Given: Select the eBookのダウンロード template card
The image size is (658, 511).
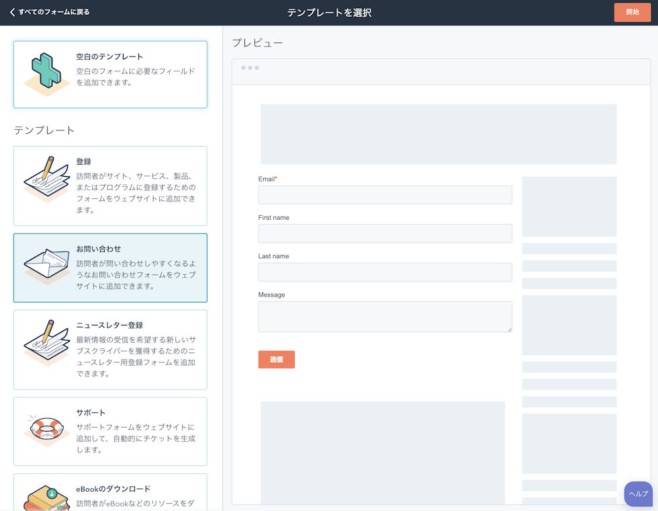Looking at the screenshot, I should 110,494.
